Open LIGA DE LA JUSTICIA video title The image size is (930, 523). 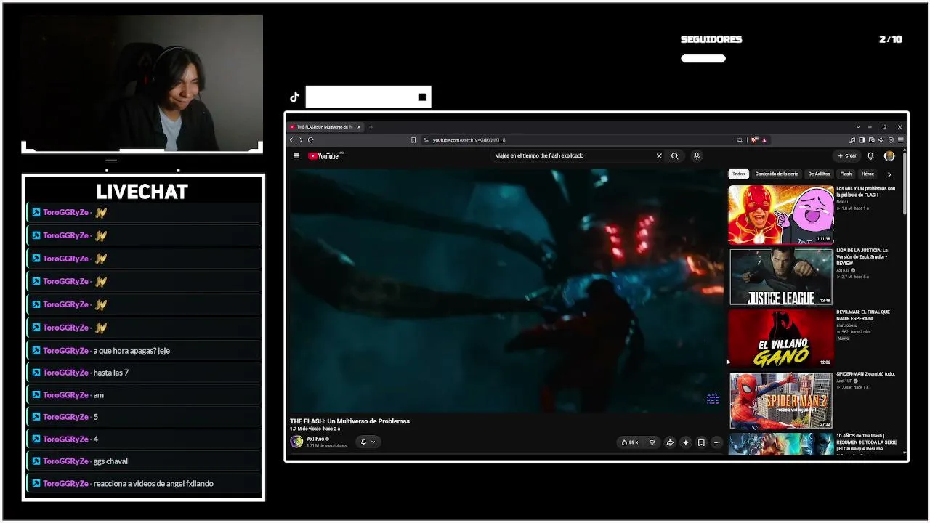(x=862, y=257)
